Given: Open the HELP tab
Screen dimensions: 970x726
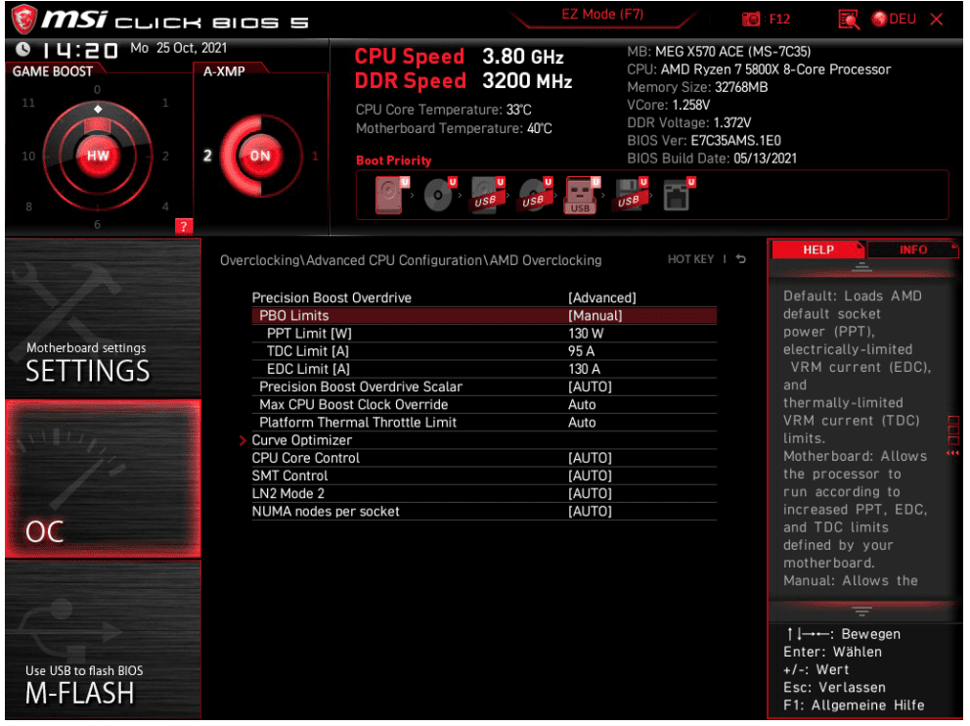Looking at the screenshot, I should (x=817, y=250).
